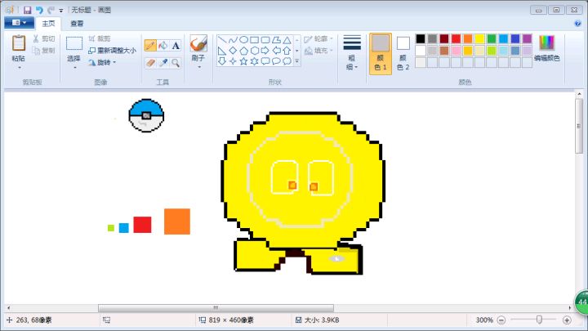Open Edit colors dialog
The image size is (588, 331).
tap(546, 49)
